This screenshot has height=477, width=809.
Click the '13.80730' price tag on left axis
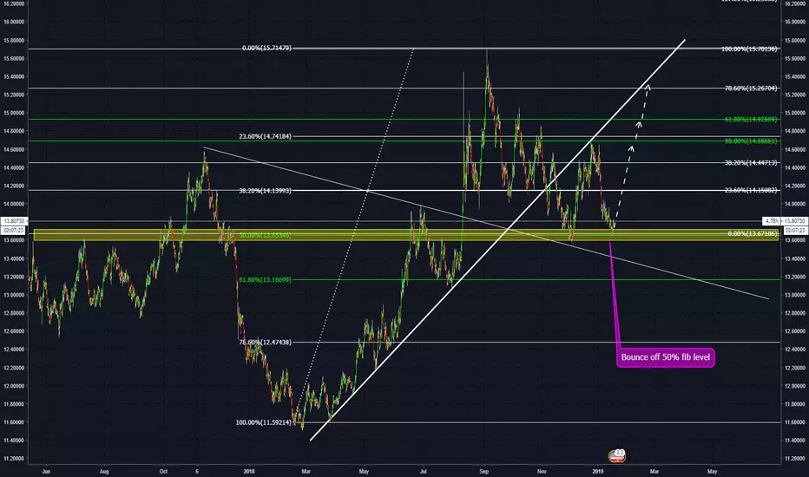click(15, 220)
